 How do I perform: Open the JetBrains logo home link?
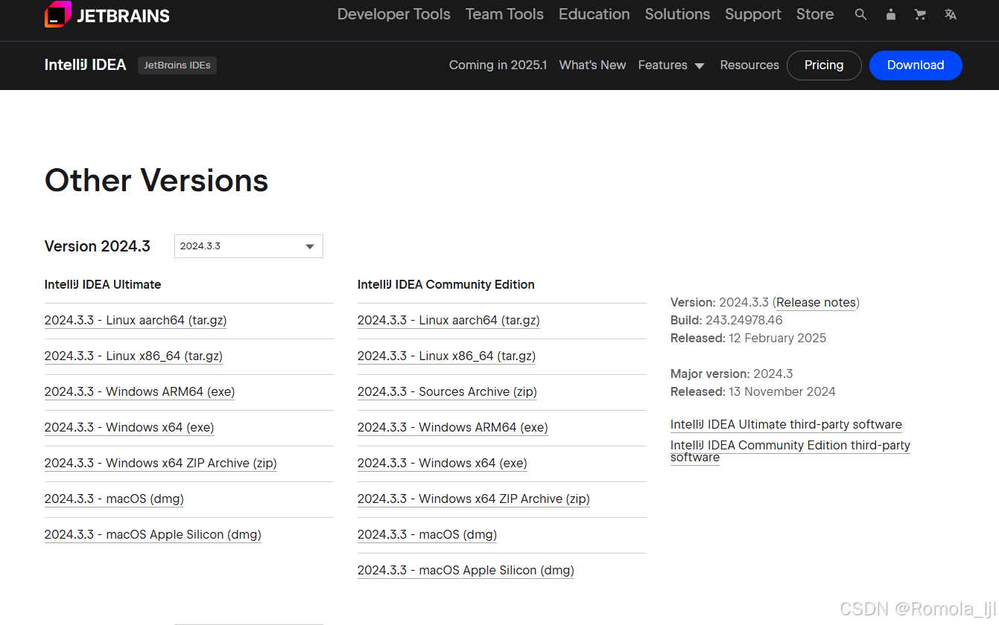(107, 15)
